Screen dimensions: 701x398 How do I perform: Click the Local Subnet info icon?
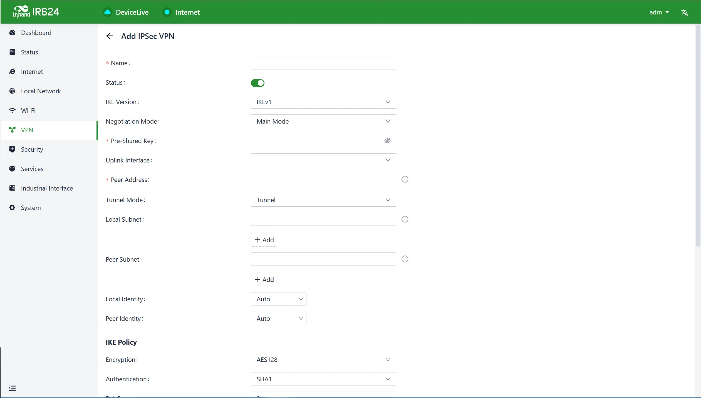click(405, 219)
